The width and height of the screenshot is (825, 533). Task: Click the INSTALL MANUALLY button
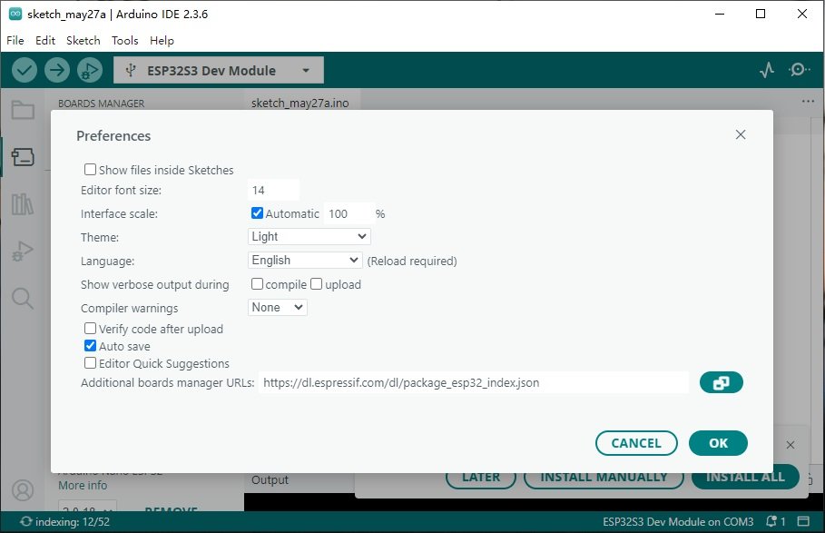(604, 477)
